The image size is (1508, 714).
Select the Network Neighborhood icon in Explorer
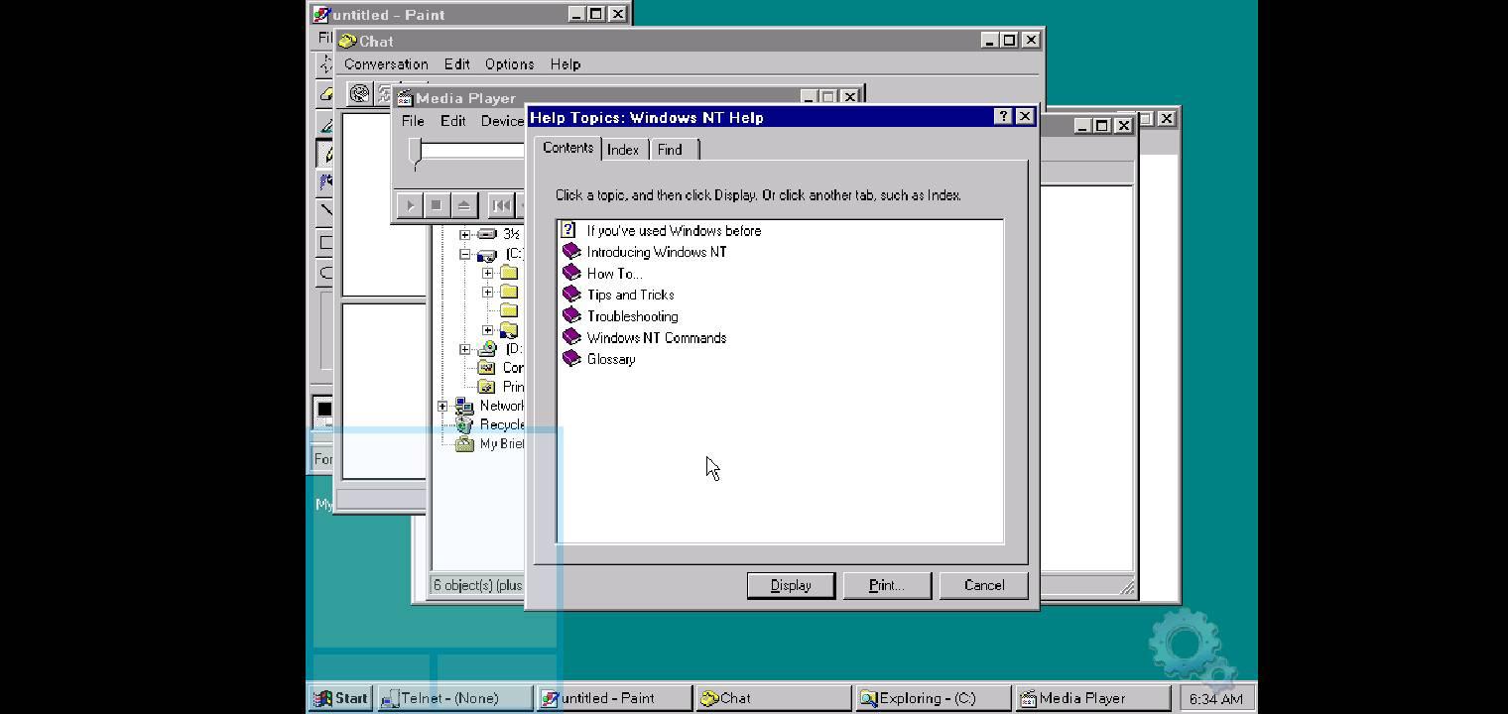pyautogui.click(x=464, y=406)
